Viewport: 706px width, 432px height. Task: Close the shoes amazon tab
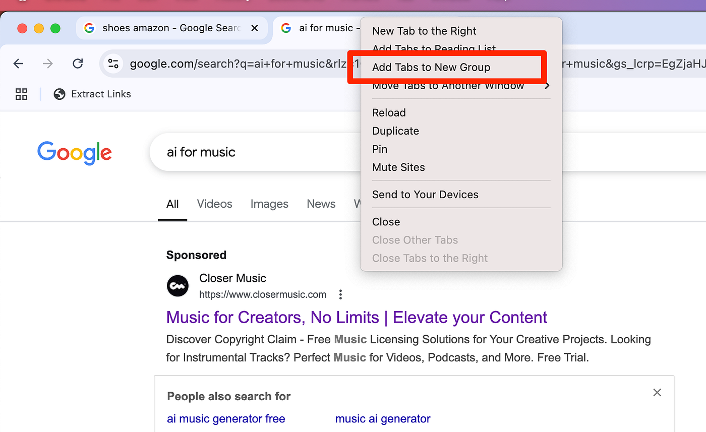255,28
